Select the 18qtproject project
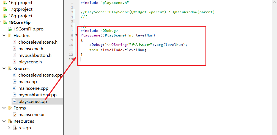The image size is (277, 135). click(20, 16)
